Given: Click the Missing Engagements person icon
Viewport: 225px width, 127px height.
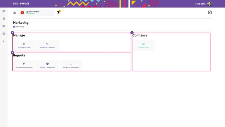Looking at the screenshot, I should pos(48,64).
